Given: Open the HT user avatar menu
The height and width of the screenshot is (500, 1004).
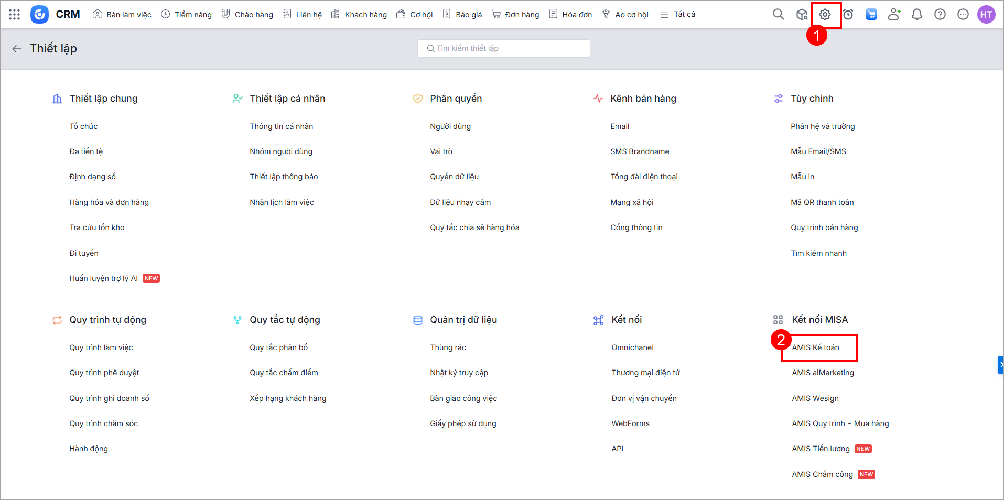Looking at the screenshot, I should click(x=986, y=15).
